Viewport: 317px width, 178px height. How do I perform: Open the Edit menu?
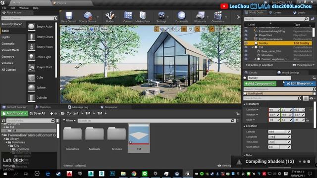pyautogui.click(x=13, y=8)
